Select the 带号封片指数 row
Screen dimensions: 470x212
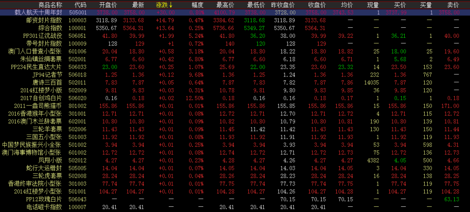coord(235,43)
